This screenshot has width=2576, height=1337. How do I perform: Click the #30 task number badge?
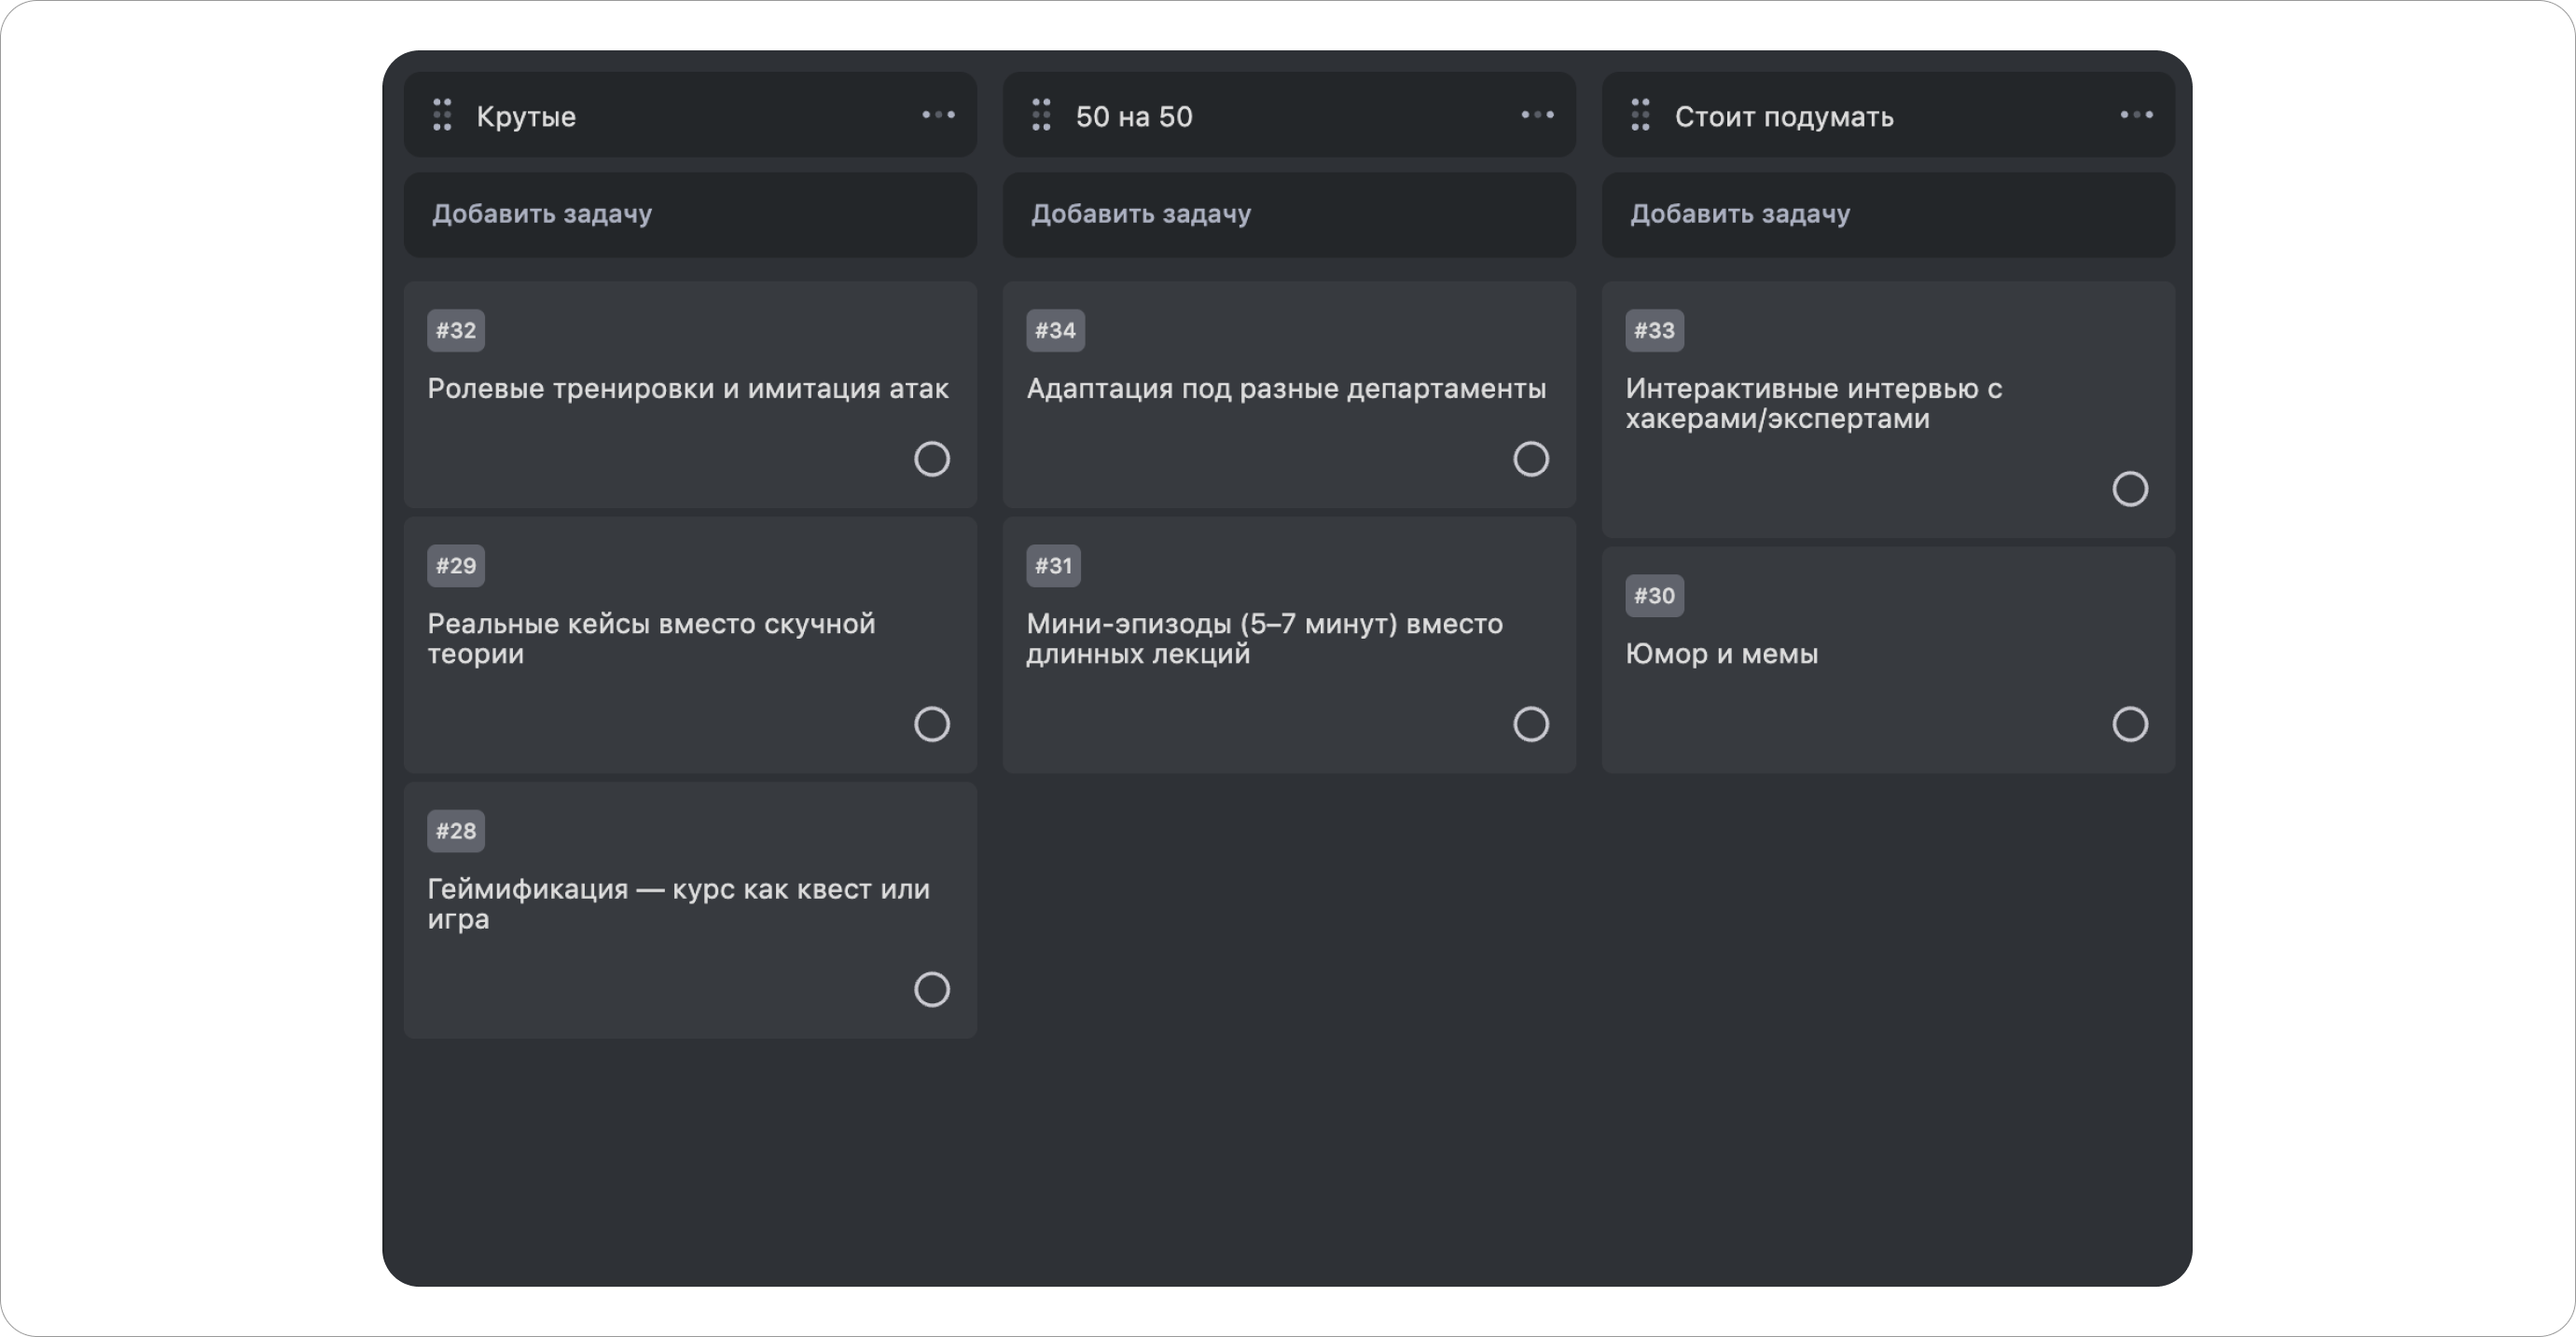(1654, 596)
